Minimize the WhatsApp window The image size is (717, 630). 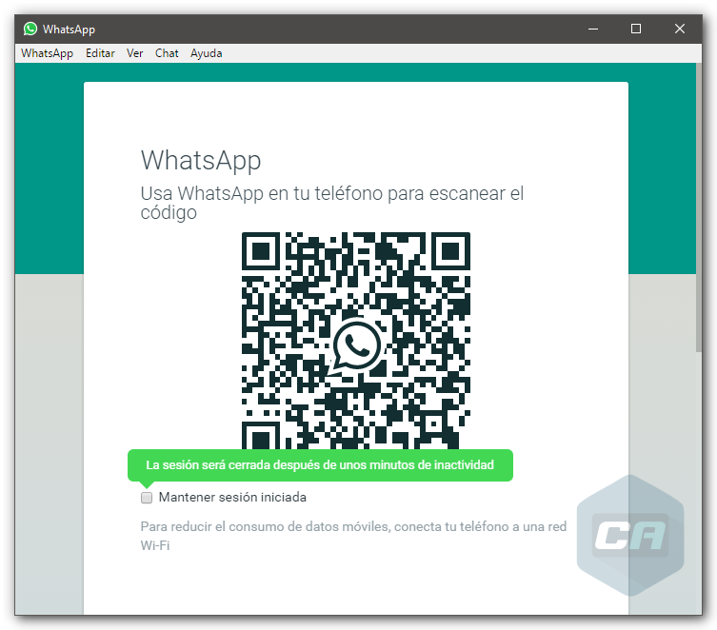593,29
